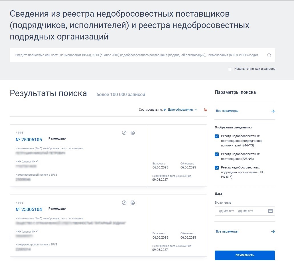Uncheck the Реестр недобросовестных поставщиков (223-ФЗ) option

[217, 154]
